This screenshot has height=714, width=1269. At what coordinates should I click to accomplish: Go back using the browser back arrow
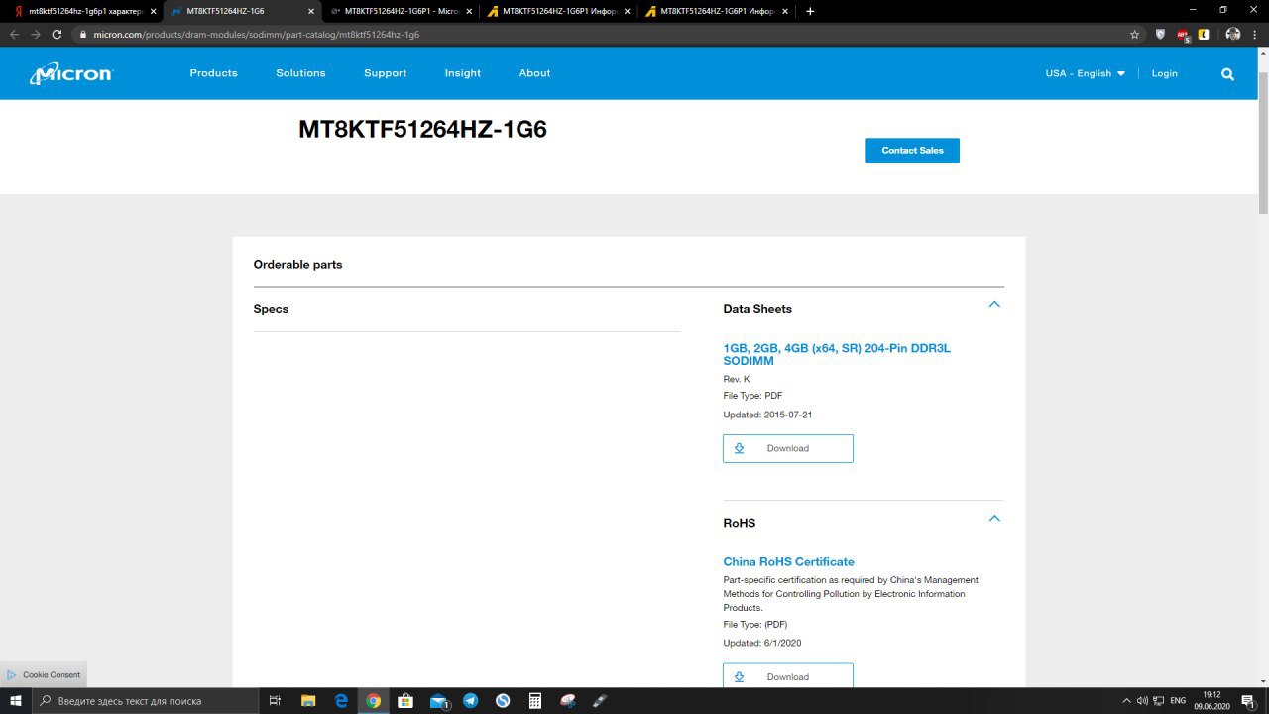pyautogui.click(x=14, y=34)
